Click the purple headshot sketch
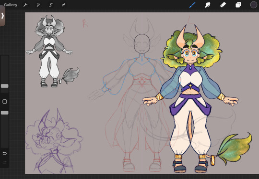Screen dimensions: 259x179 [54, 141]
